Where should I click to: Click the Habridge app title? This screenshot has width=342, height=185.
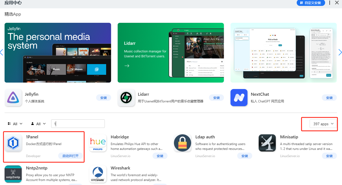(120, 137)
